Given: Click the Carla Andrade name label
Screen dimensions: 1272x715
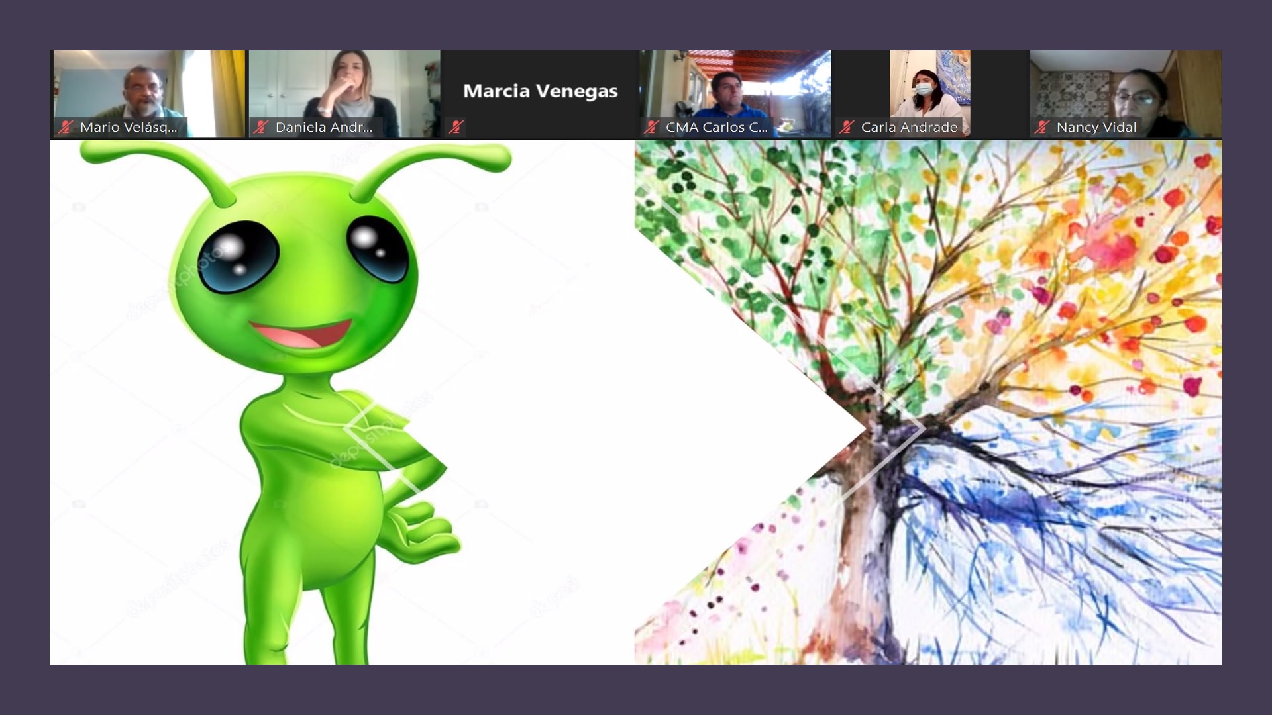Looking at the screenshot, I should point(909,127).
